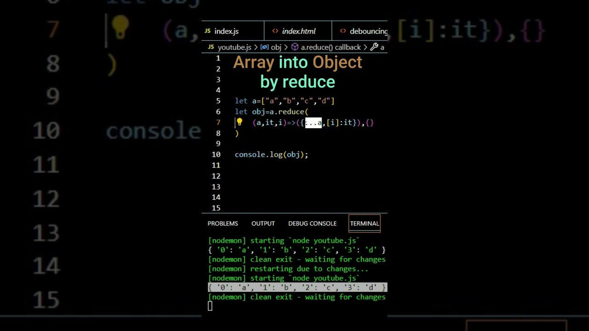Screen dimensions: 589x331
Task: Click the let obj=a.reduce( code line
Action: coord(271,112)
